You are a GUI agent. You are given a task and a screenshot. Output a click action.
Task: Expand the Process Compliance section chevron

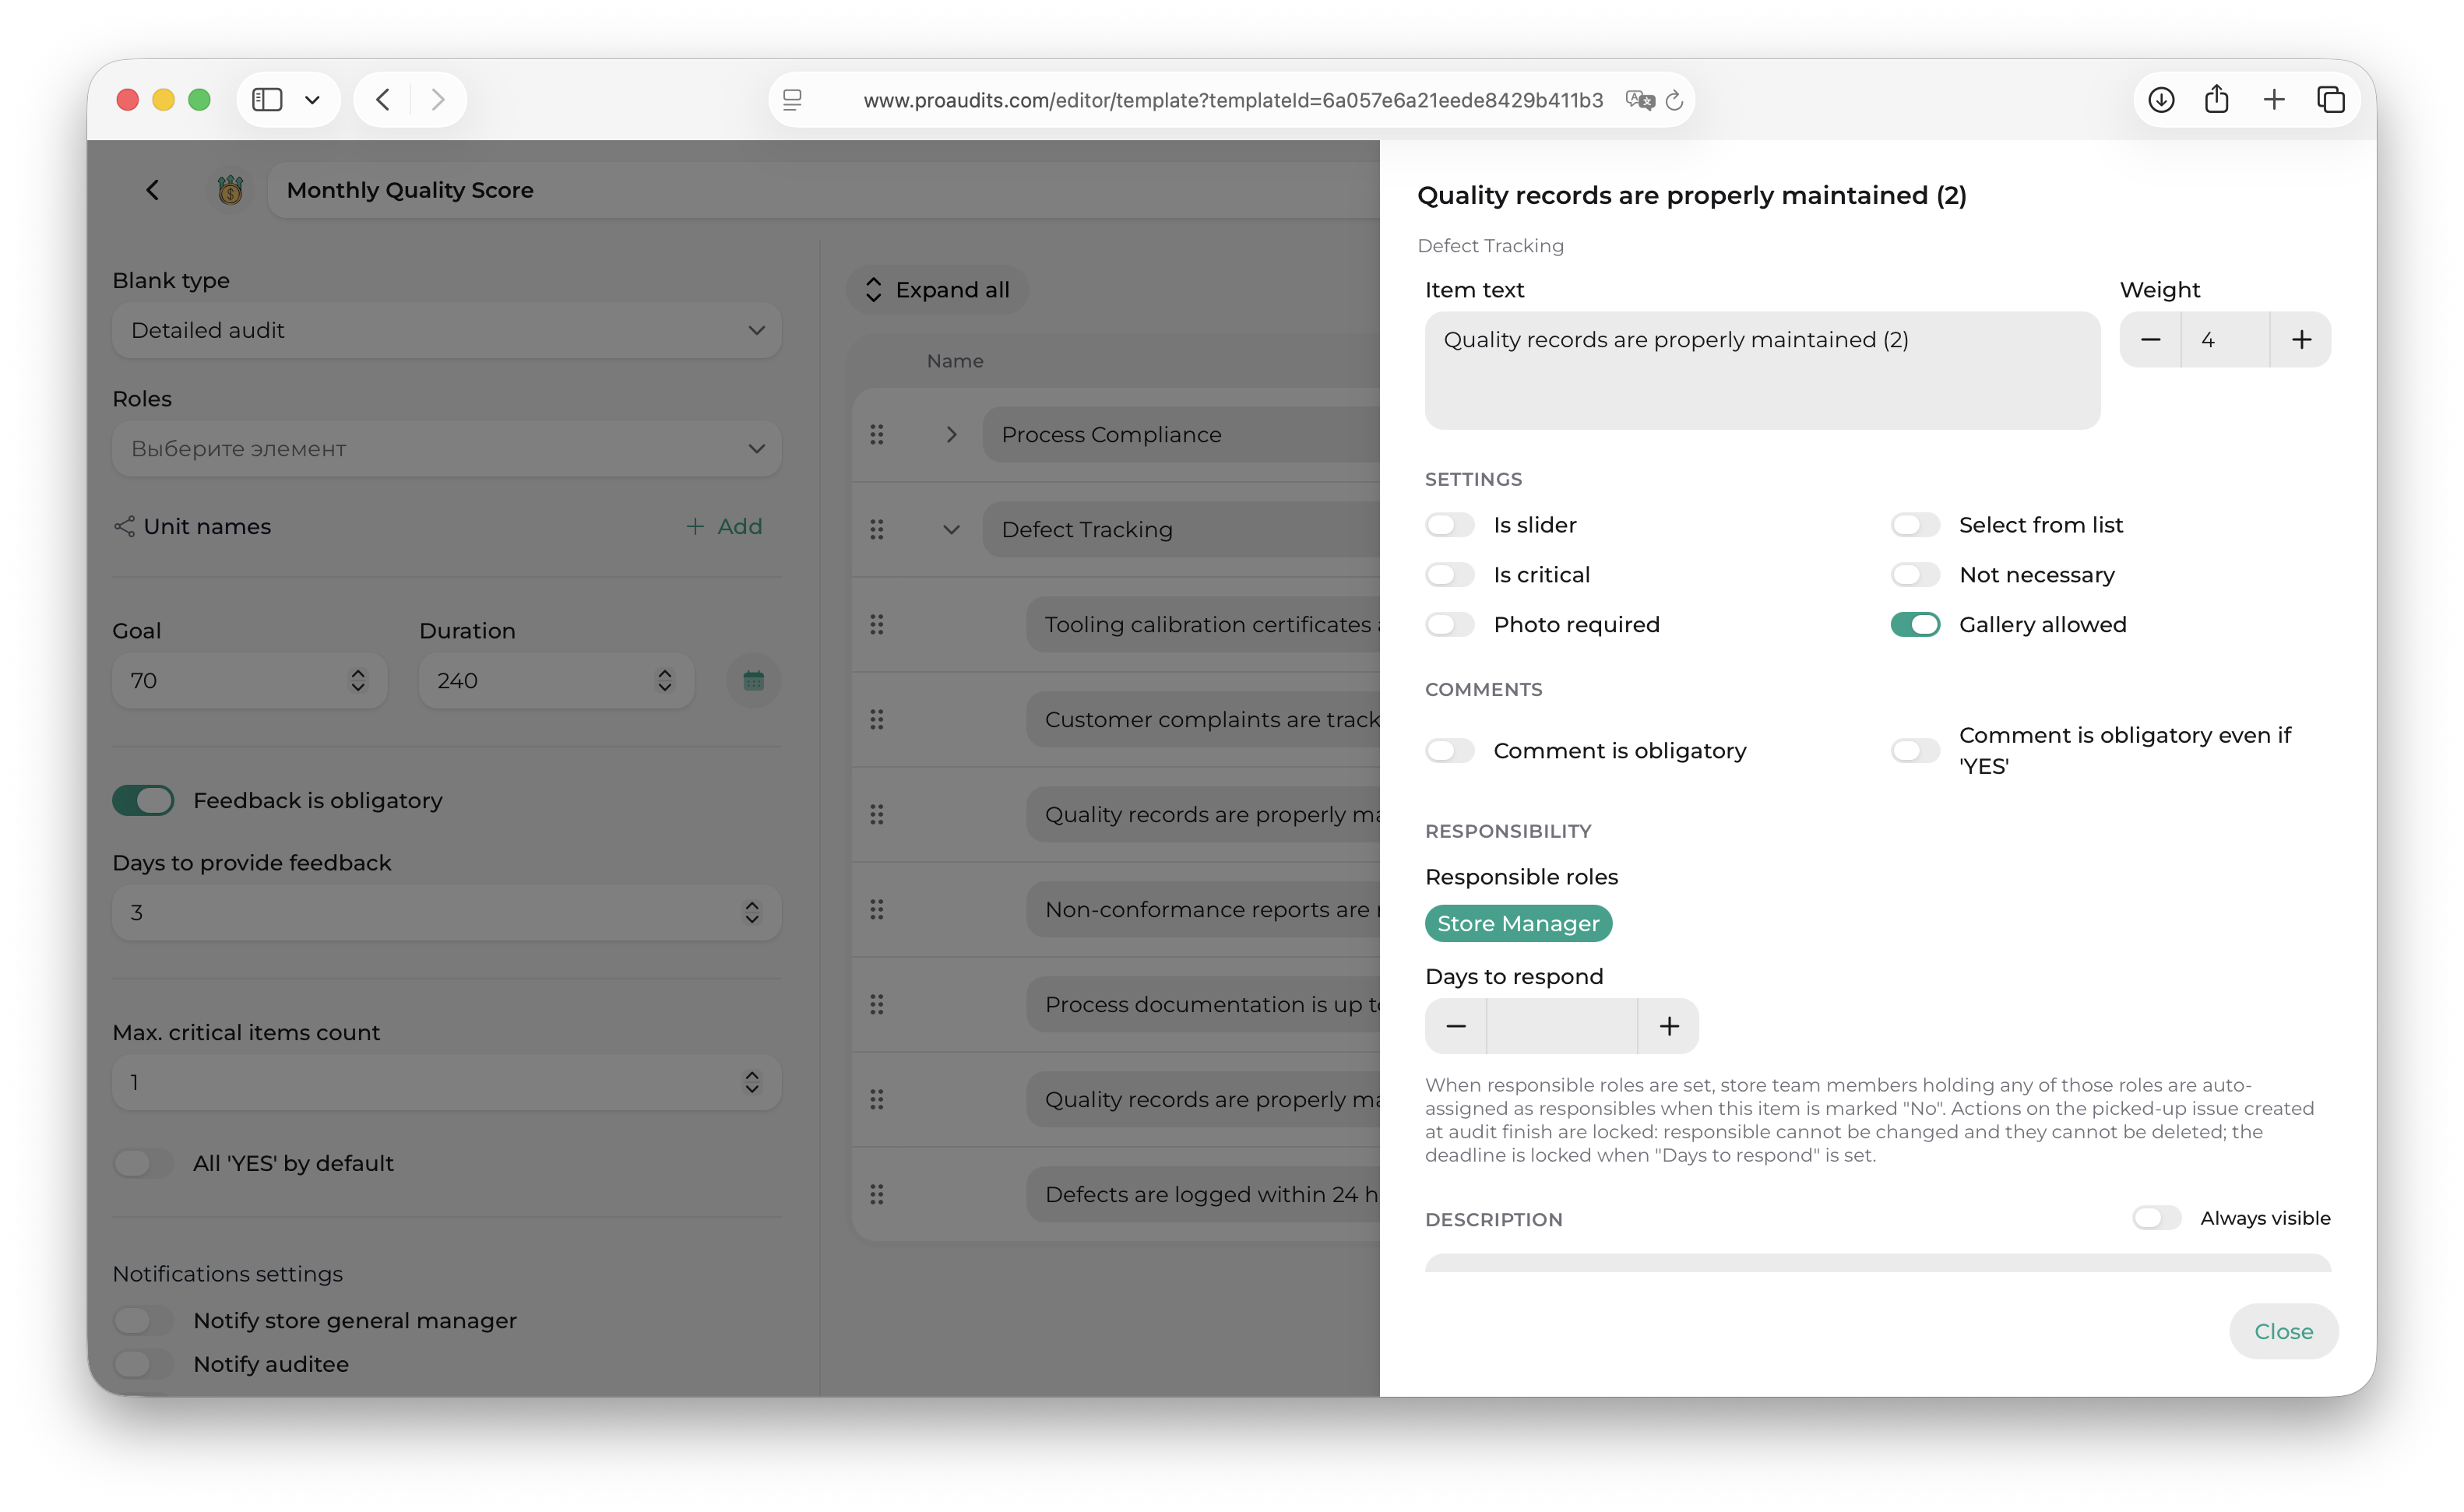click(x=951, y=434)
